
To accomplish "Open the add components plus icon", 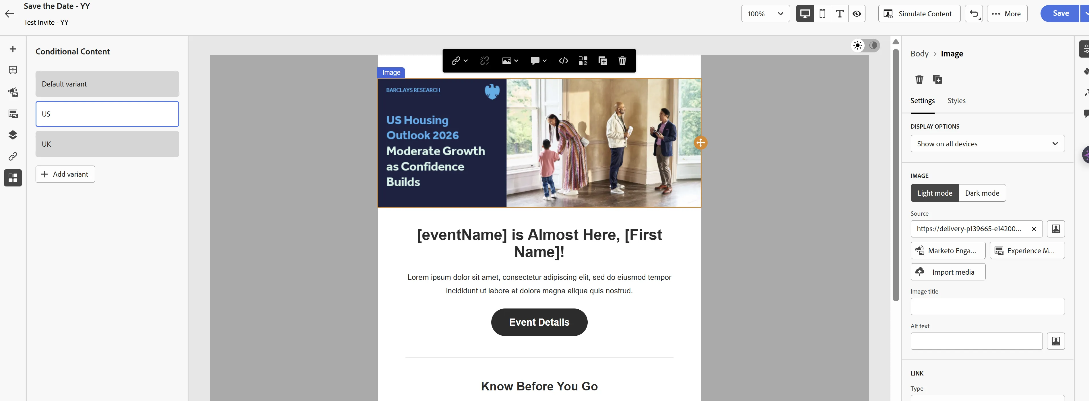I will (13, 49).
